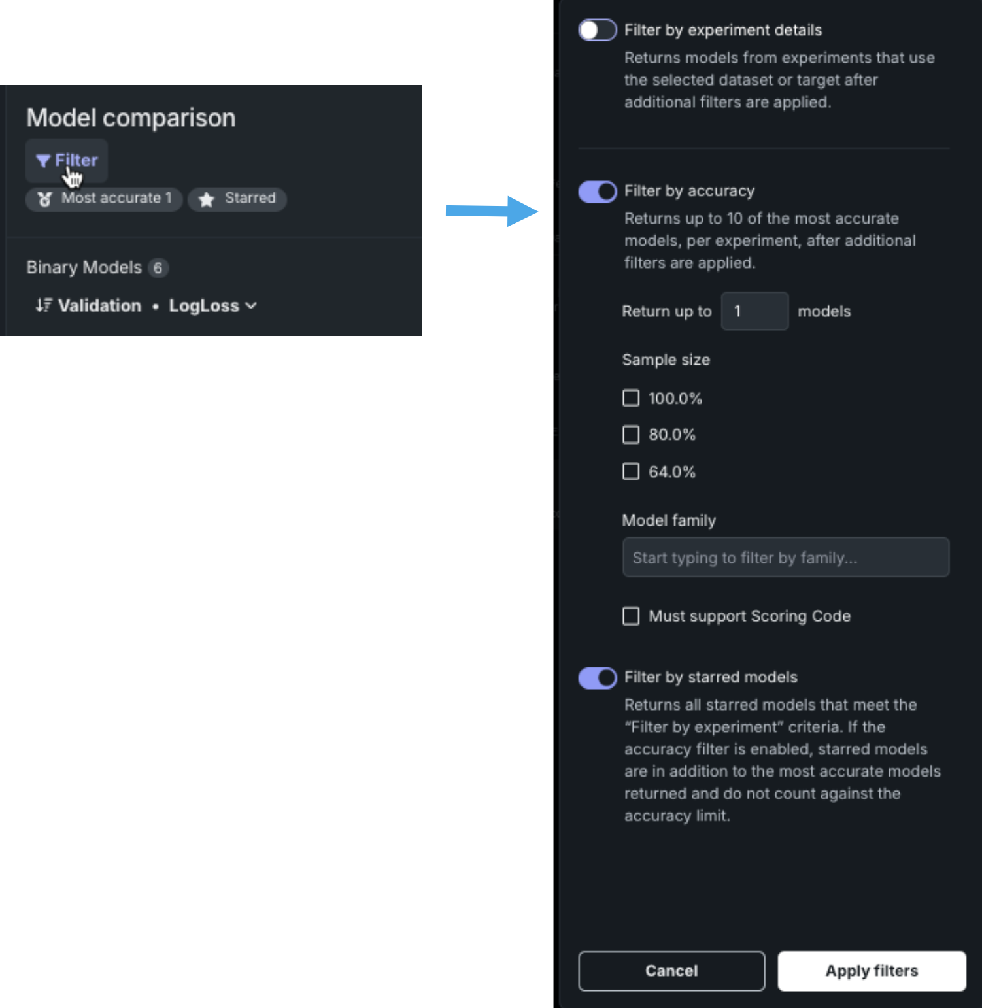982x1008 pixels.
Task: Click the medal icon on Most accurate chip
Action: [44, 199]
